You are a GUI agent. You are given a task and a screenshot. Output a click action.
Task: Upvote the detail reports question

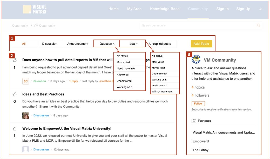point(15,60)
